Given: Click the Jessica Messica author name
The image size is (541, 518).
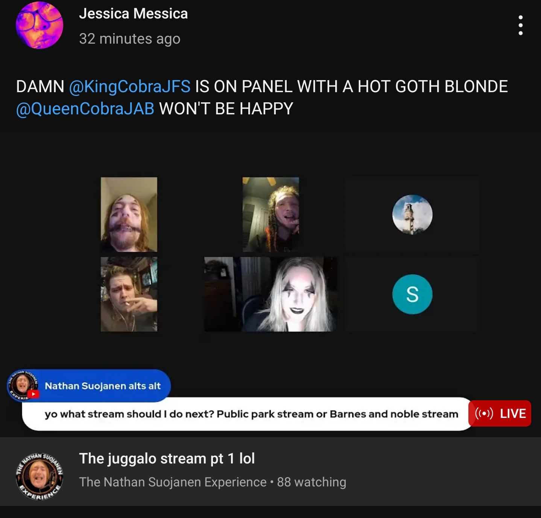Looking at the screenshot, I should tap(133, 14).
